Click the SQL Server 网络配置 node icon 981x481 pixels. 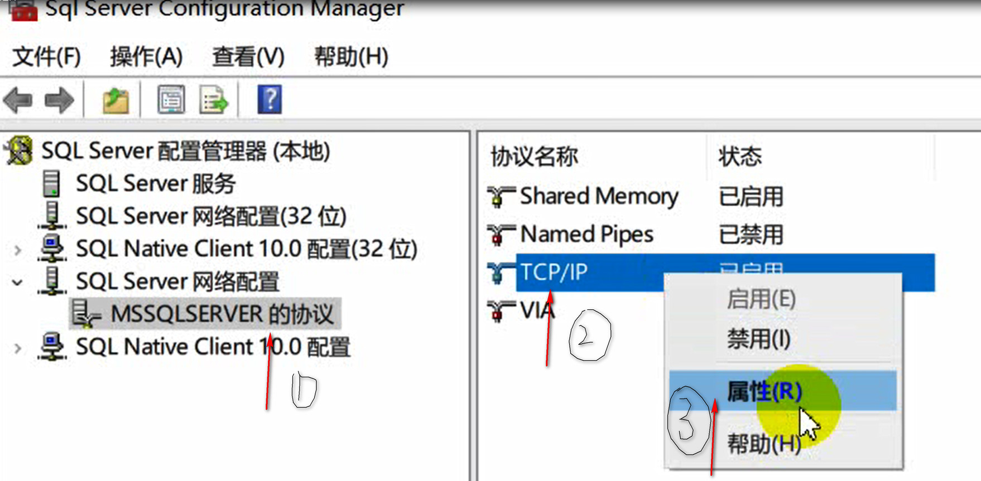52,281
